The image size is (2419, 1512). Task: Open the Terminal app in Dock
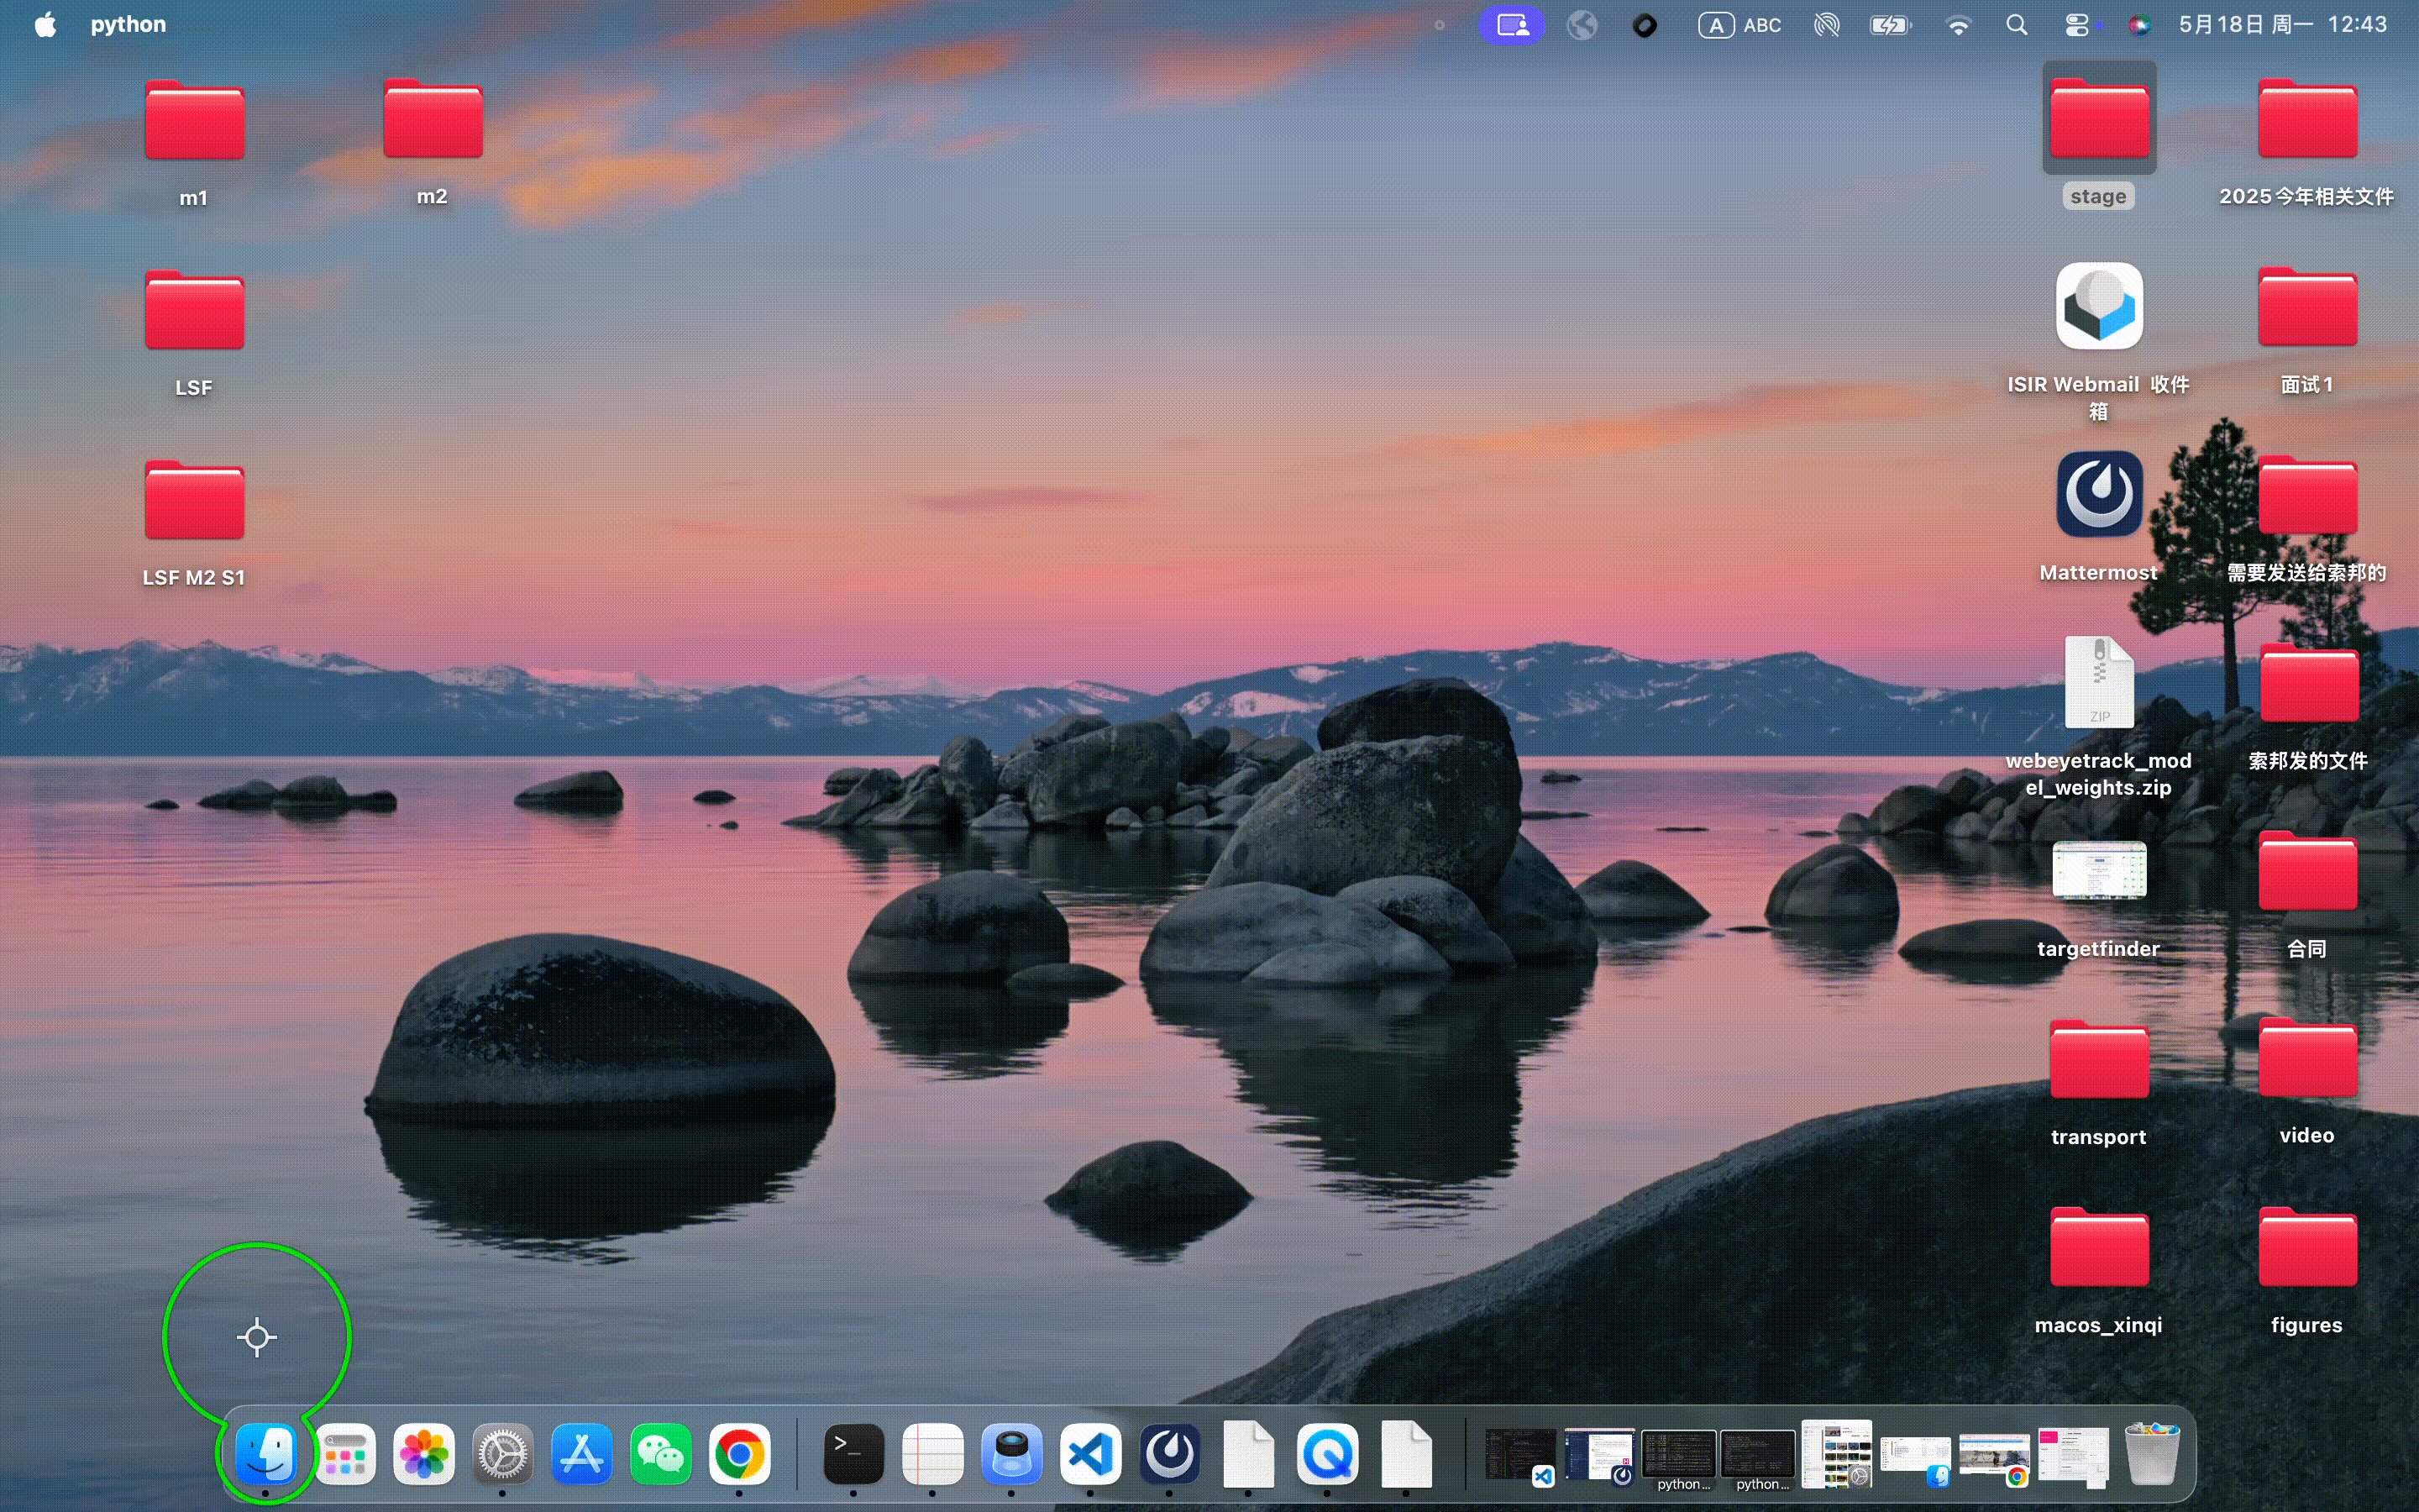[853, 1454]
